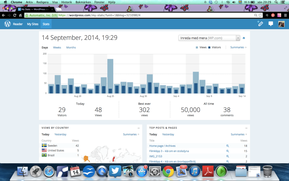Click the Pinterest extension icon

273,15
